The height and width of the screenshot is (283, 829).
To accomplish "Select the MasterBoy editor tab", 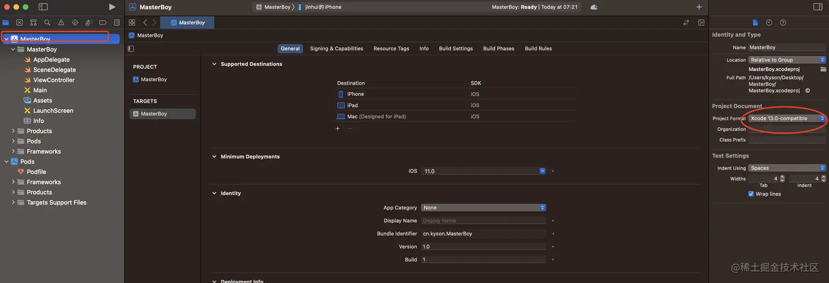I will pos(188,22).
